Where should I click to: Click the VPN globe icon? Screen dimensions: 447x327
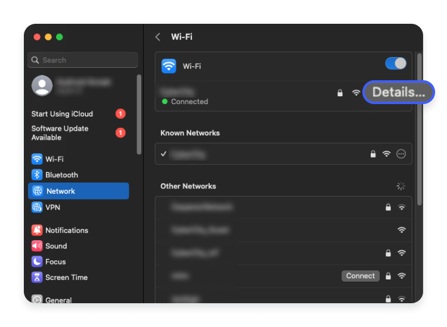pyautogui.click(x=37, y=207)
